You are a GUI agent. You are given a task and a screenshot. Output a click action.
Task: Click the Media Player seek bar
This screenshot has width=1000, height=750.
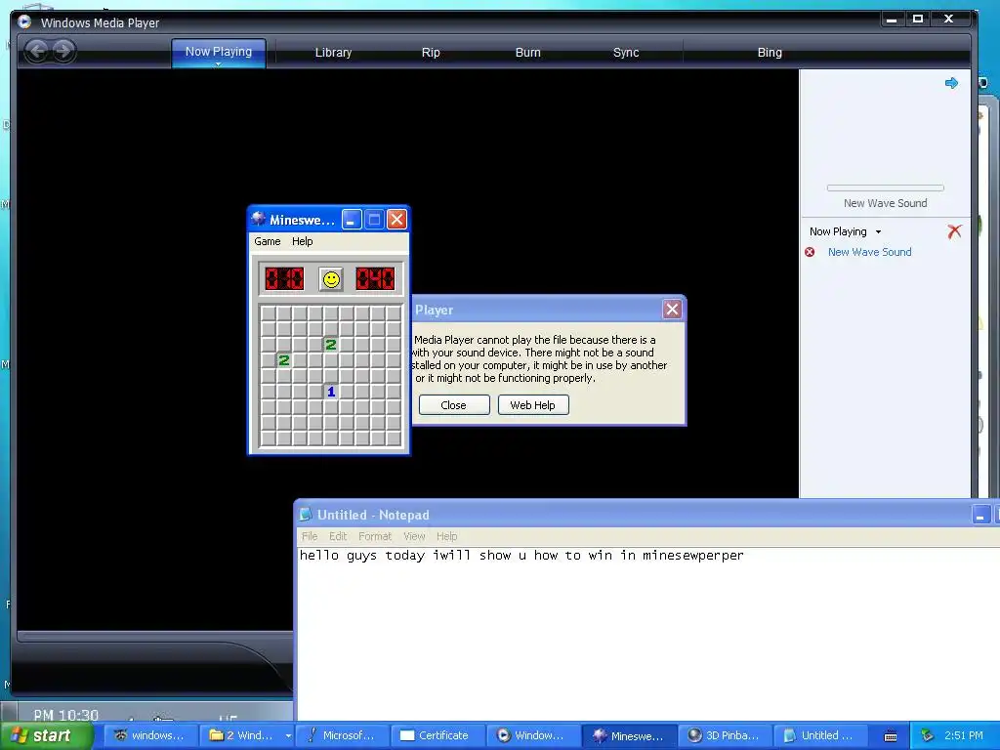[154, 636]
